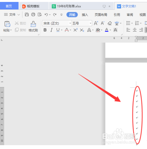Apply font color A button
147x149 pixels.
(106, 30)
